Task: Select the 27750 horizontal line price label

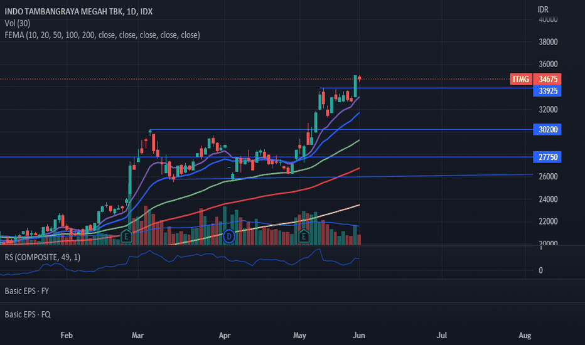Action: tap(547, 157)
